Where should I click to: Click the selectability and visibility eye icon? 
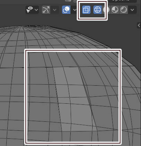30,10
